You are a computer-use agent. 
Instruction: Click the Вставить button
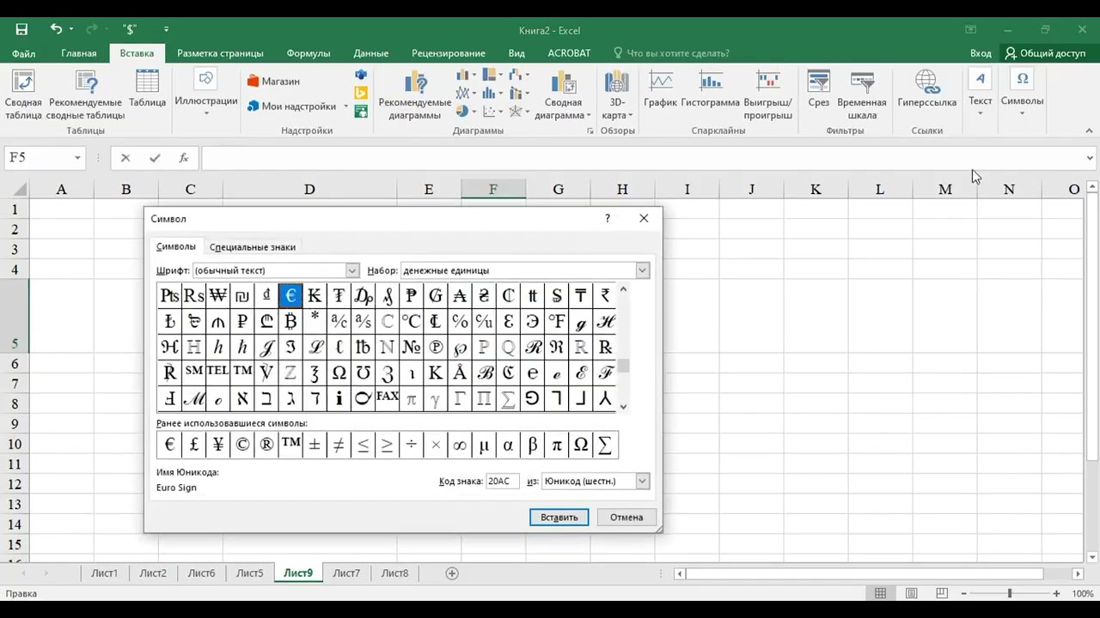pyautogui.click(x=559, y=518)
